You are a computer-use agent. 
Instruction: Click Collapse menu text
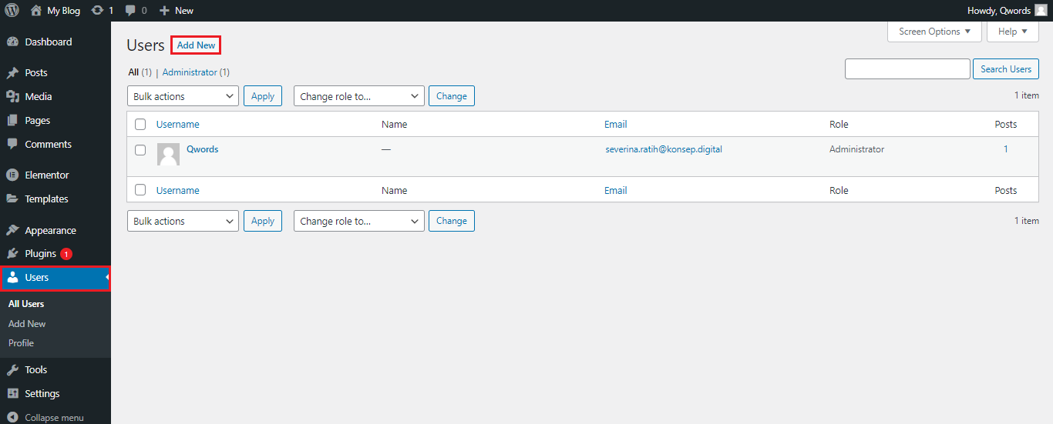point(55,418)
